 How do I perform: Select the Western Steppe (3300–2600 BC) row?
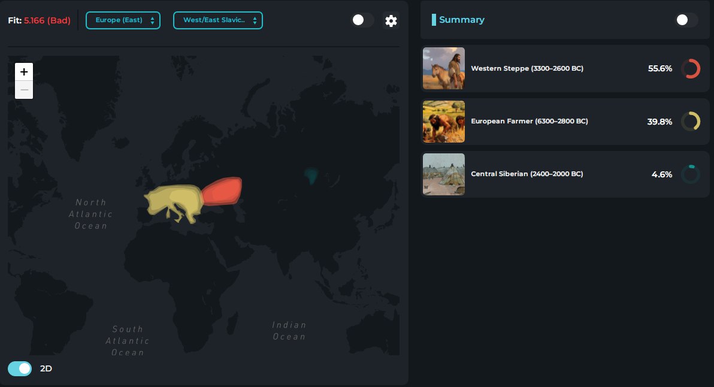click(x=565, y=68)
